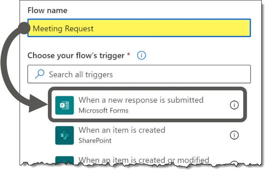Pick 'When an item is created or modified'
Viewport: 265px width, 170px height.
(143, 160)
